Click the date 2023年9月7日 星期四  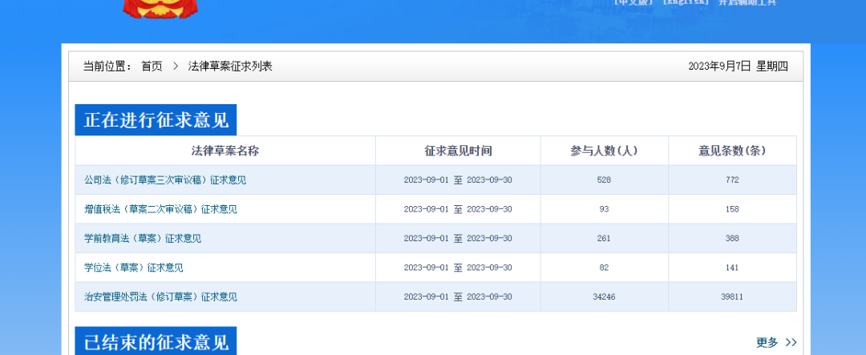pos(738,67)
